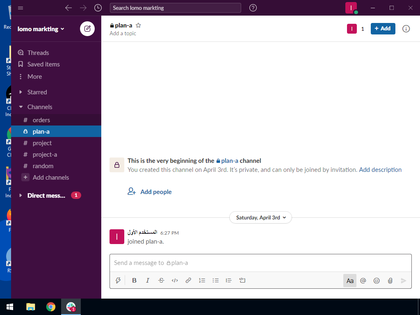Compose a new message with the pencil icon
The height and width of the screenshot is (315, 420).
pyautogui.click(x=87, y=29)
